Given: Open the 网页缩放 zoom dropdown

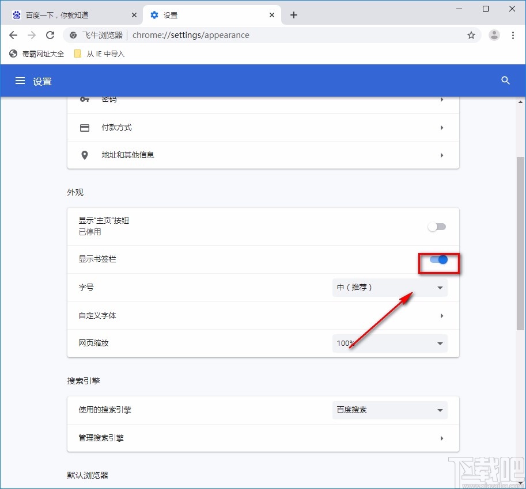Looking at the screenshot, I should coord(389,343).
